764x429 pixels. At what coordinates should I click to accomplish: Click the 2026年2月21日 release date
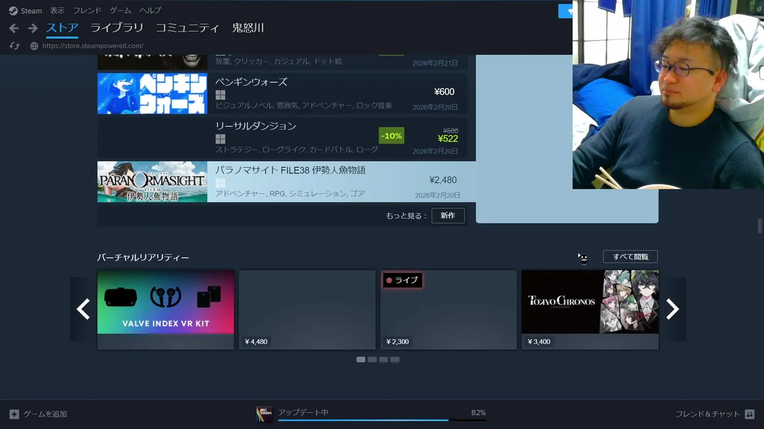pos(435,63)
